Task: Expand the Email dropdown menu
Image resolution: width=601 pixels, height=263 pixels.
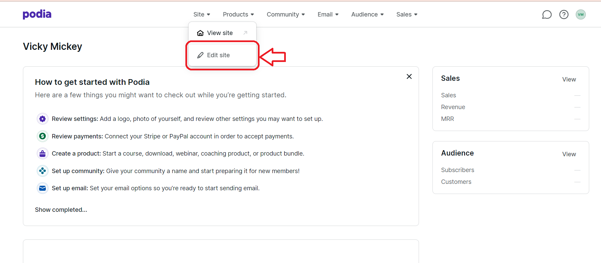Action: coord(328,14)
